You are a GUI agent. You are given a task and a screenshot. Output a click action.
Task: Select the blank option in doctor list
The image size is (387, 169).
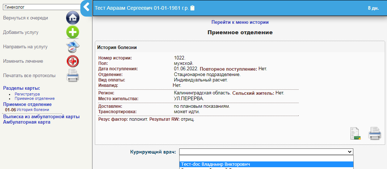[x=266, y=158]
